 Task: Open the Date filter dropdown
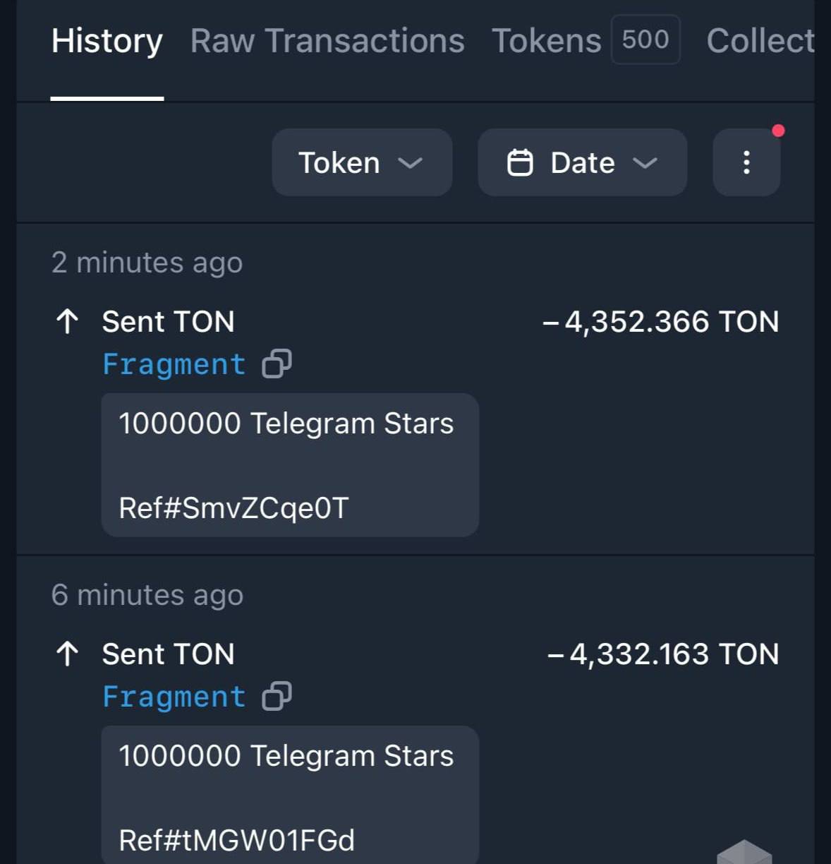point(582,162)
